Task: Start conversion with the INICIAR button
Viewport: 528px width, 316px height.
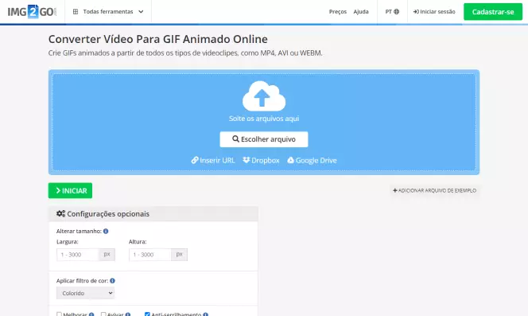Action: (x=70, y=190)
